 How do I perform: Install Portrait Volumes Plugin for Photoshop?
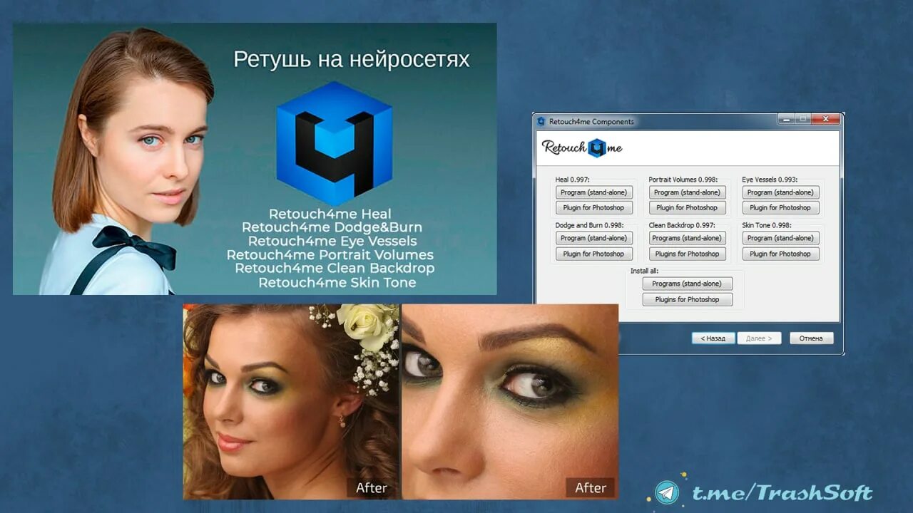coord(687,208)
